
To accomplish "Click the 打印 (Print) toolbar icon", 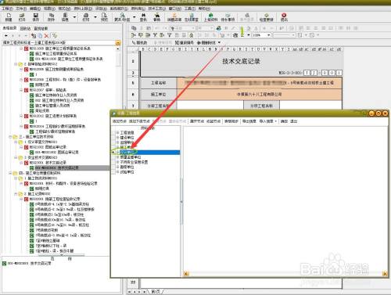I will click(85, 17).
